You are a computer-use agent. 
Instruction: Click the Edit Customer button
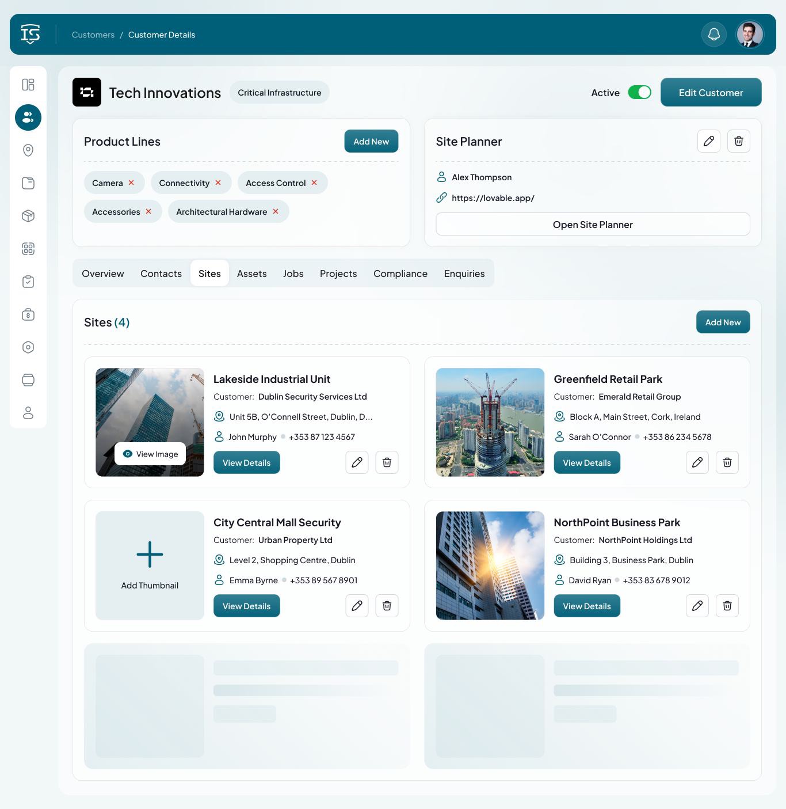[711, 92]
